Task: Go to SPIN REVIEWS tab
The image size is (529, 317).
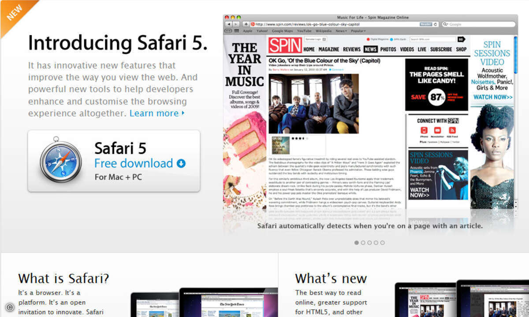Action: [352, 49]
